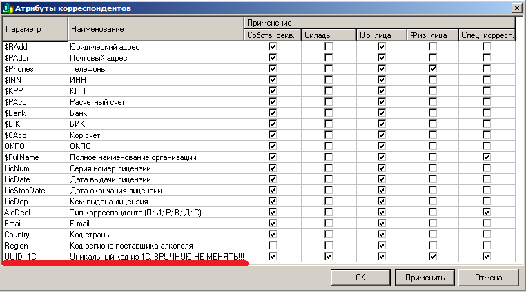
Task: Close the Атрибуты корреспондентов dialog
Action: (x=516, y=8)
